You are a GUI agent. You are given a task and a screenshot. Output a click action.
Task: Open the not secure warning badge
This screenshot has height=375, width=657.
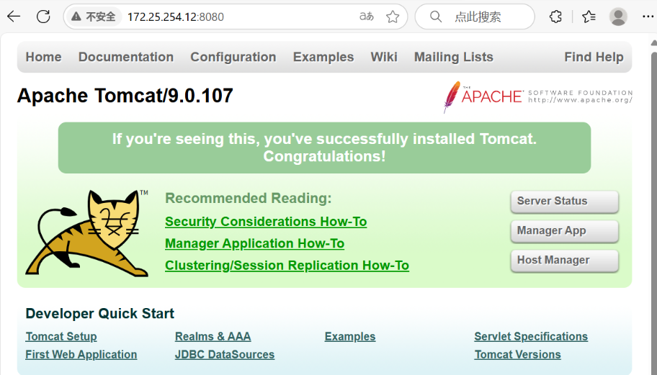pyautogui.click(x=94, y=17)
